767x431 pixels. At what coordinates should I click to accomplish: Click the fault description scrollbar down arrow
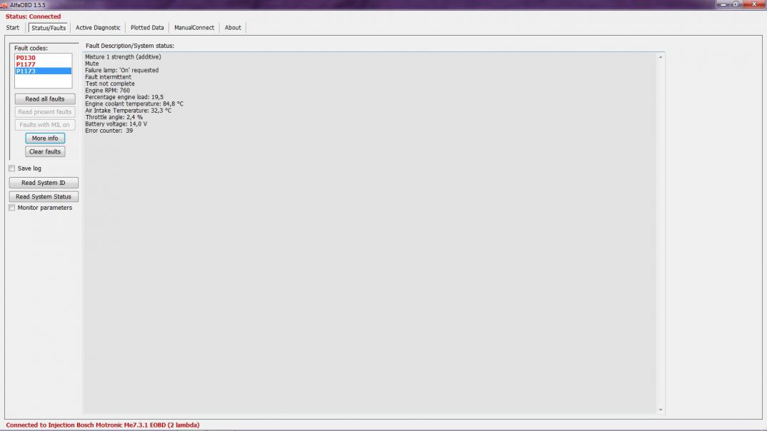[661, 410]
